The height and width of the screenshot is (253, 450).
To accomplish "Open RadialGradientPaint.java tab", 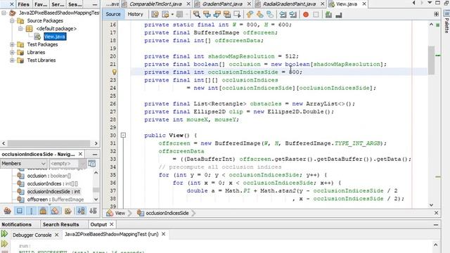I will click(289, 4).
